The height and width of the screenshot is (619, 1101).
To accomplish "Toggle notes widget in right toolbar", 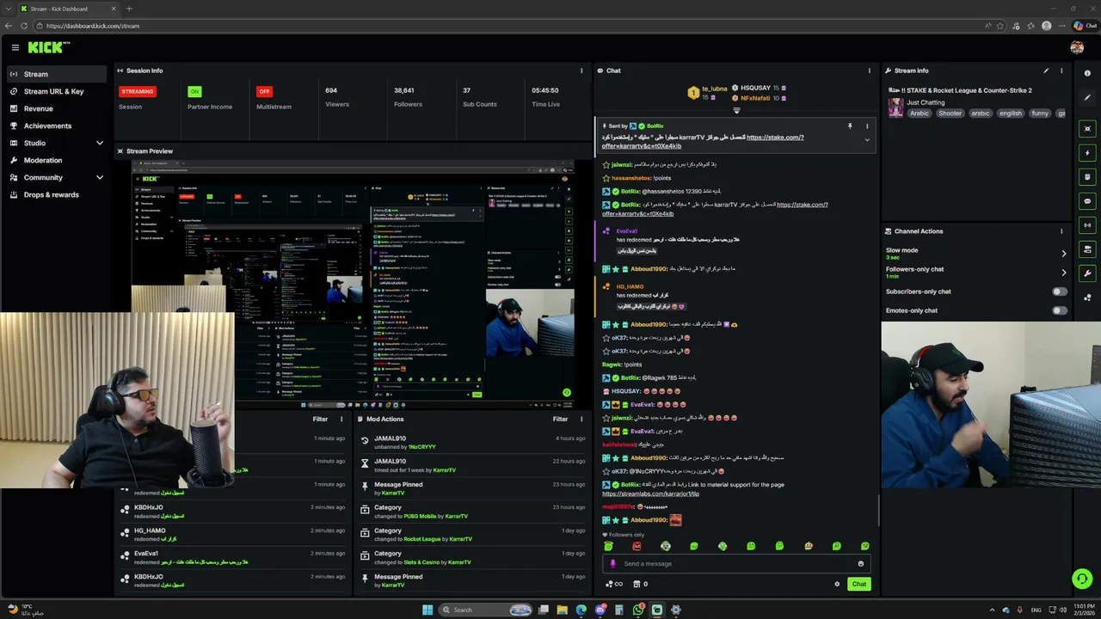I will pos(1087,177).
